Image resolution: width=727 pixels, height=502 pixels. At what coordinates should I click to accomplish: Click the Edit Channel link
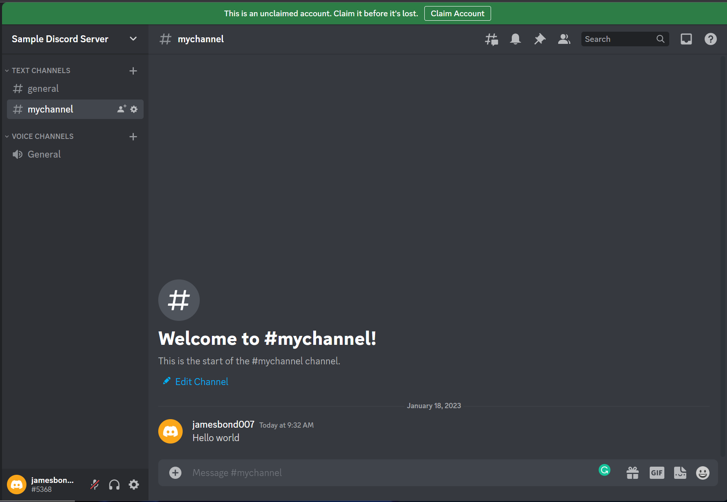pos(202,382)
